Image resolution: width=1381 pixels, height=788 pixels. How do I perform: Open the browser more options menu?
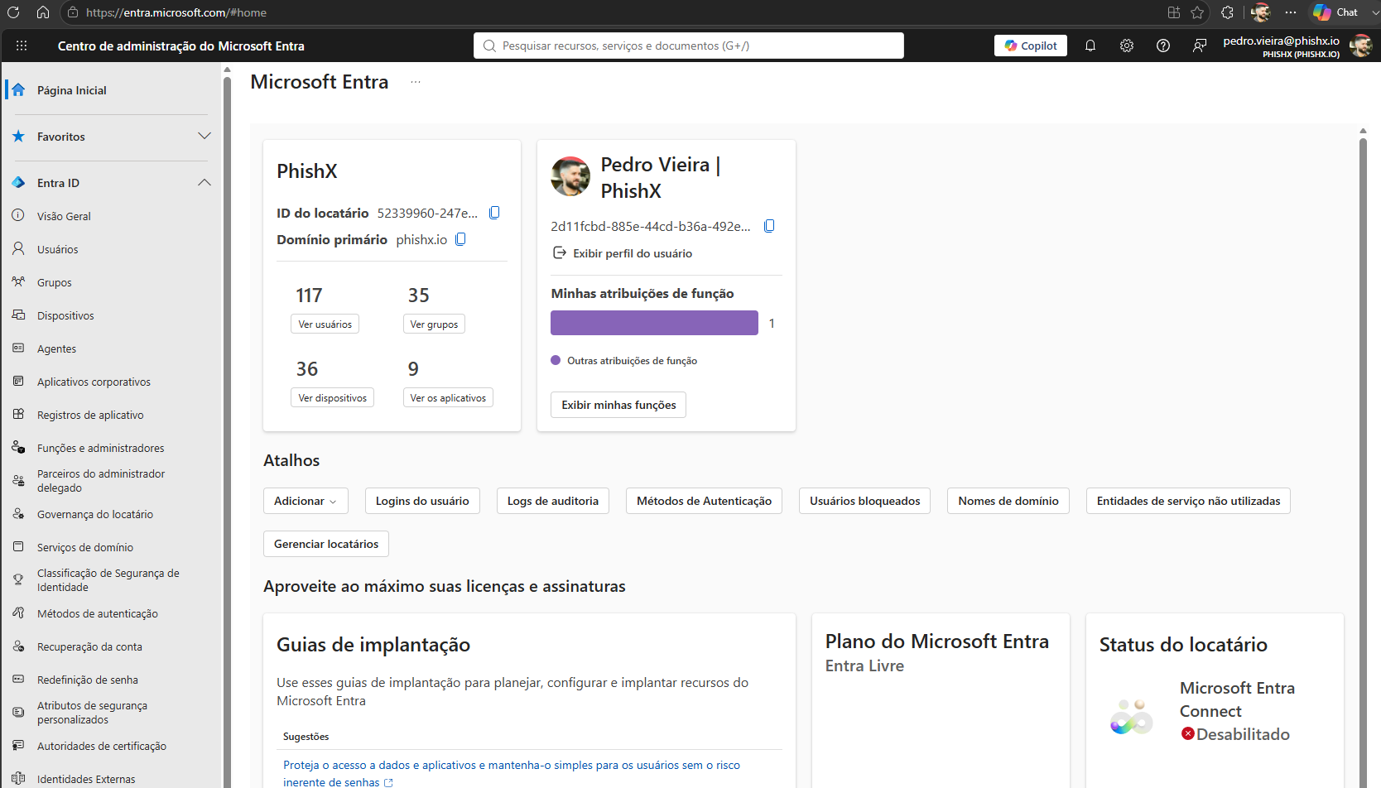[1290, 12]
